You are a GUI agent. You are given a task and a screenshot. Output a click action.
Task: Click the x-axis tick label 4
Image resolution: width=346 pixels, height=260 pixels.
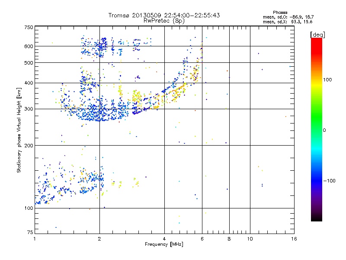164,239
